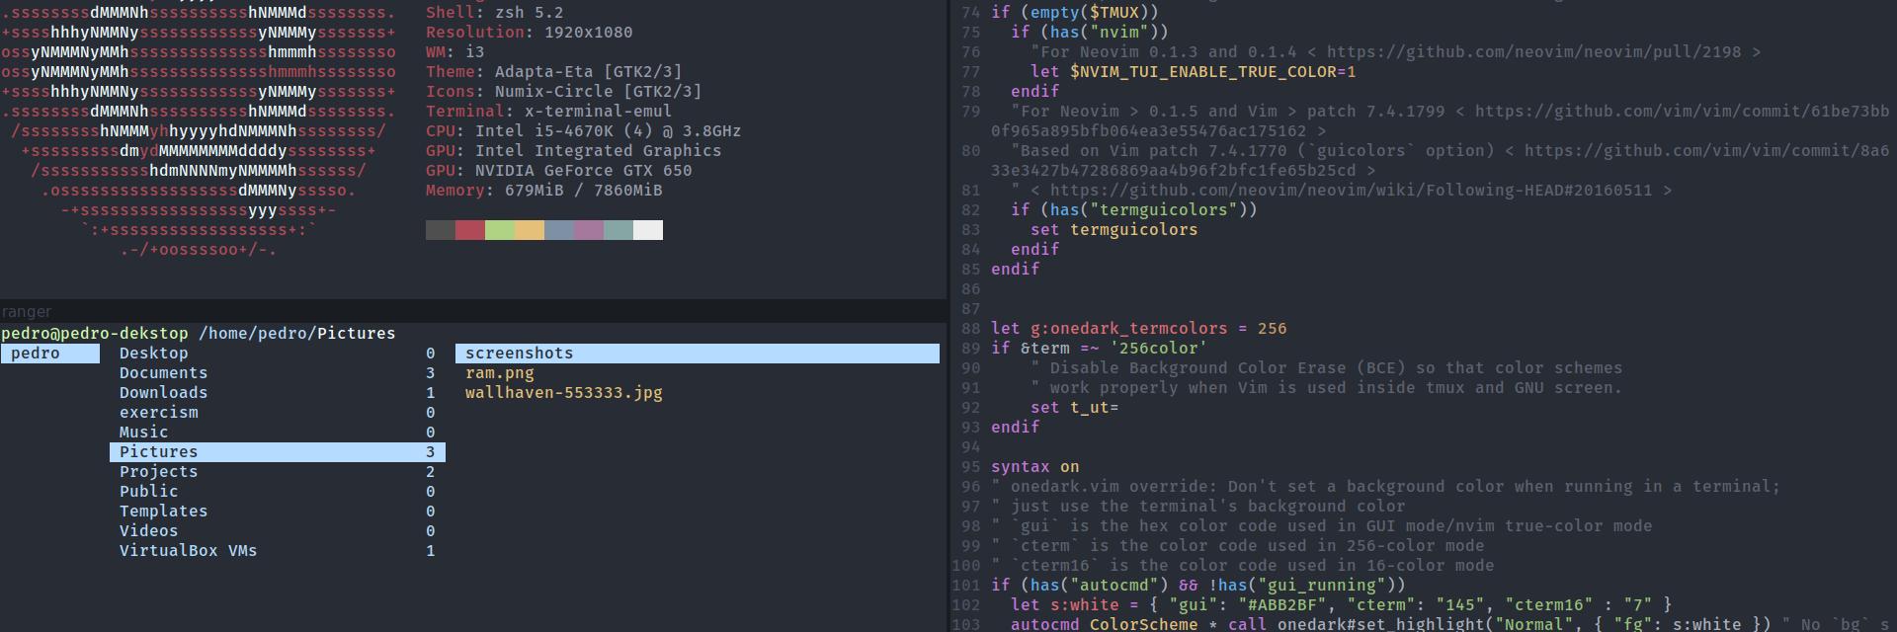Click the blue-gray palette swatch

pyautogui.click(x=559, y=230)
